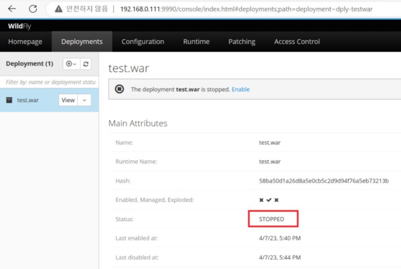Go to the Runtime tab
This screenshot has width=401, height=269.
click(196, 41)
